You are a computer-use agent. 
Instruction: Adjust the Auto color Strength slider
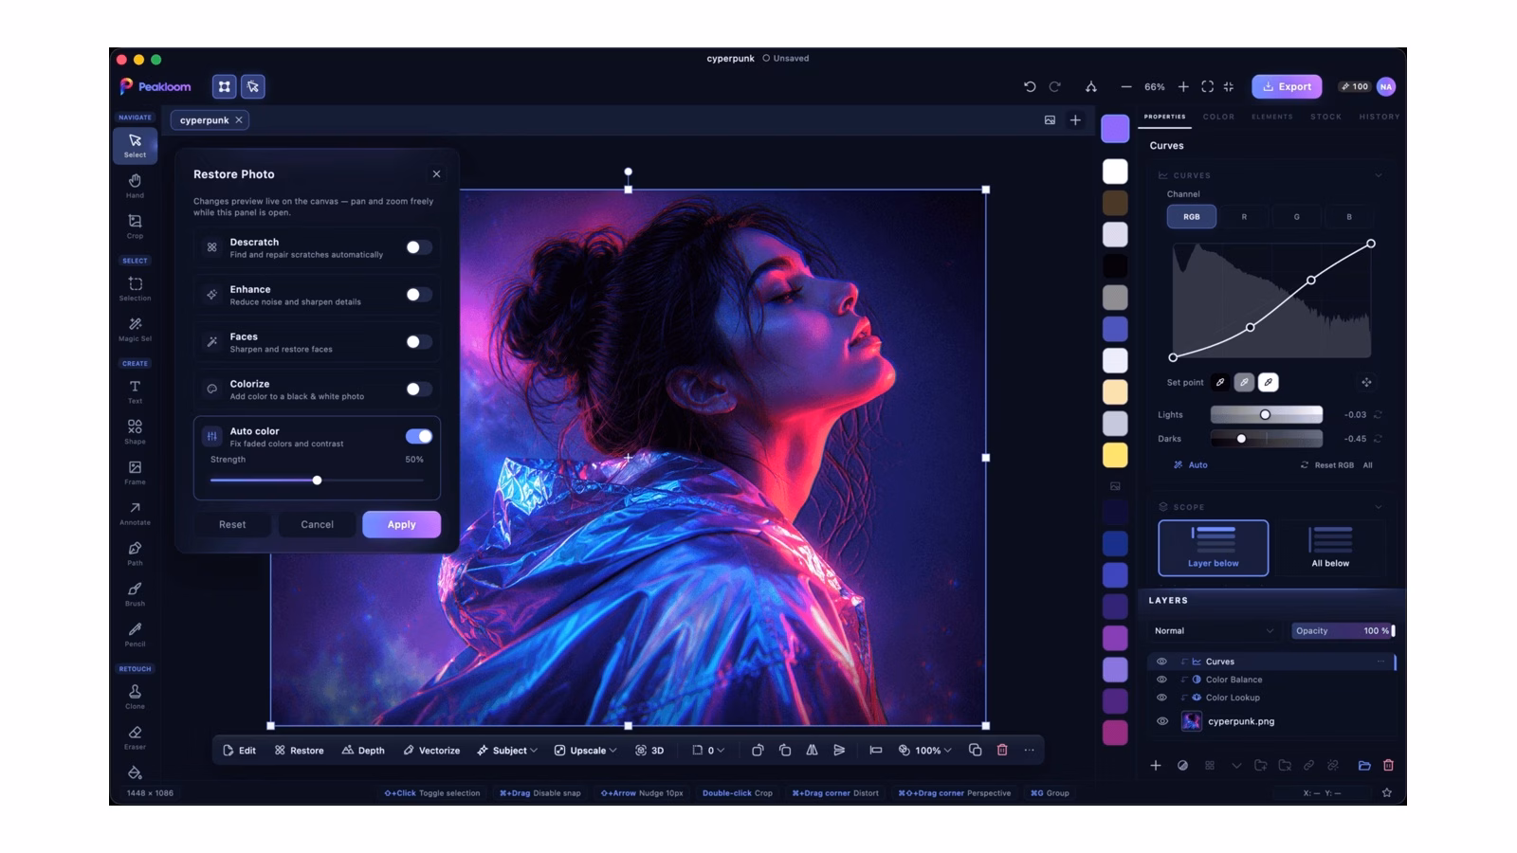coord(317,481)
